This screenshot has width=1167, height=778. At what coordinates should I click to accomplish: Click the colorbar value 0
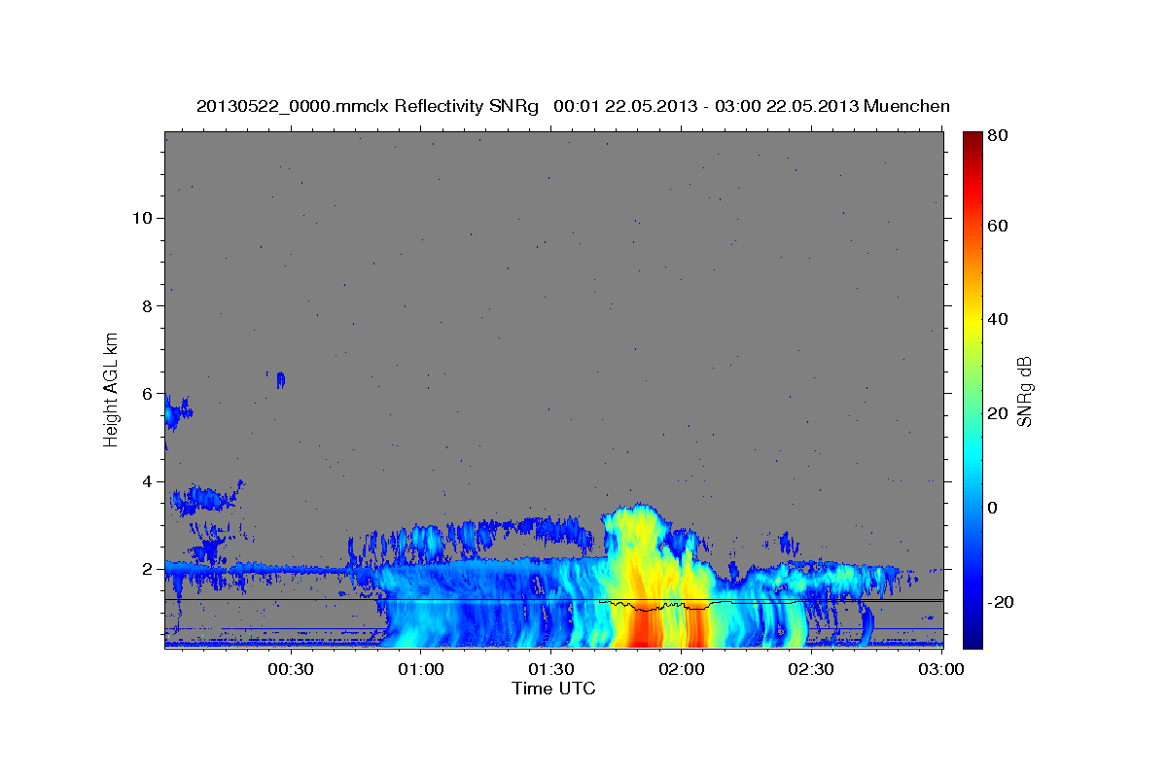[x=993, y=508]
